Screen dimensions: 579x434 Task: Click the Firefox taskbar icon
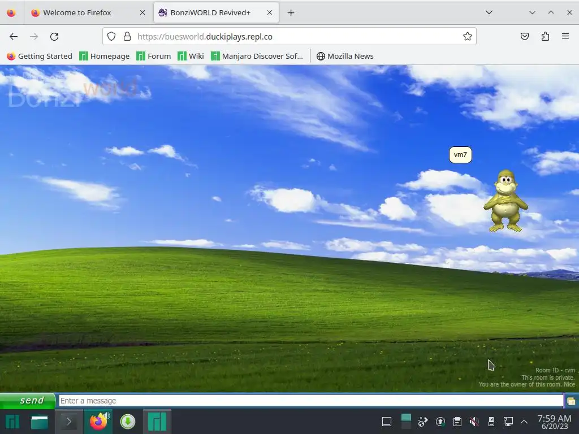point(98,422)
